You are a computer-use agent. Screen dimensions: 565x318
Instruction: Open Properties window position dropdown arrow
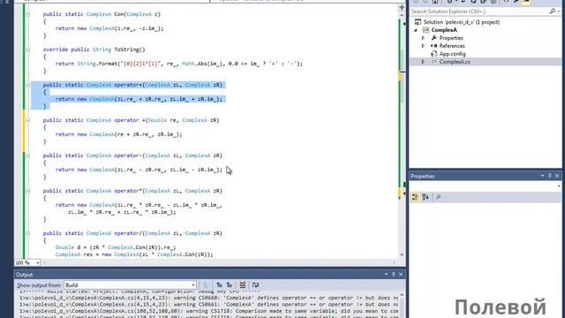click(542, 176)
